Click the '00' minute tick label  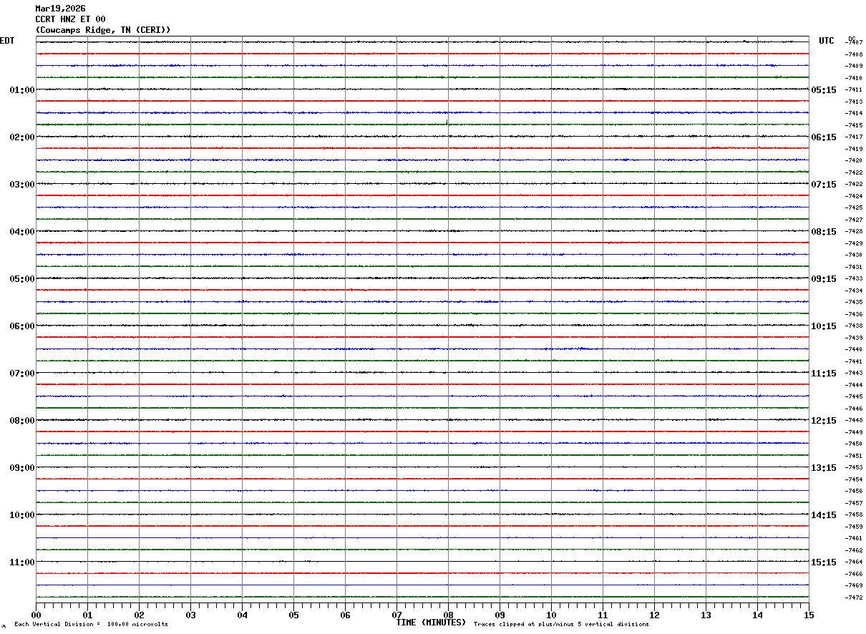(36, 615)
